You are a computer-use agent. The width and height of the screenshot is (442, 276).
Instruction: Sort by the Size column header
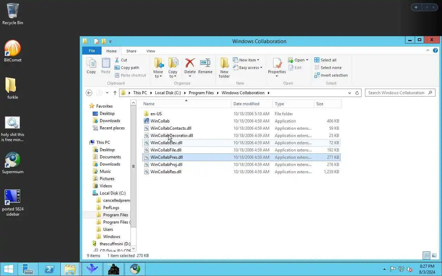[328, 103]
